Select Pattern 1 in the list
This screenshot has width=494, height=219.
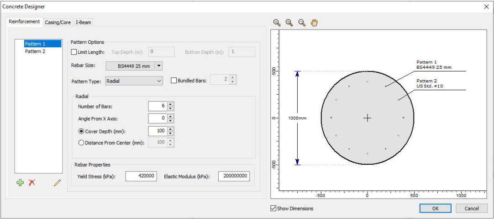[x=42, y=44]
